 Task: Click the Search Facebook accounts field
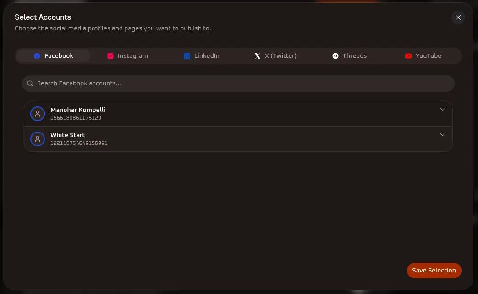click(x=238, y=83)
